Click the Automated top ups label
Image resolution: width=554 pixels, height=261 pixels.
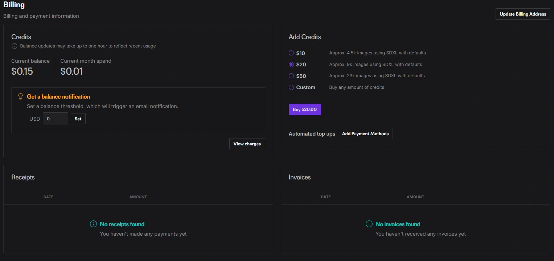[x=312, y=134]
